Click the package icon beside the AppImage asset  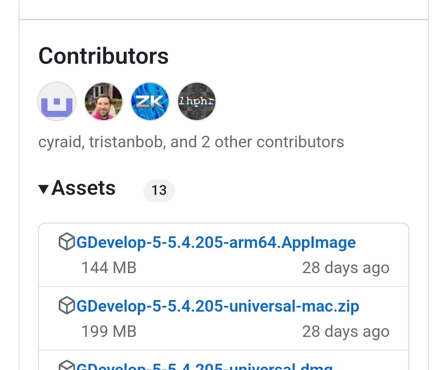[x=67, y=242]
